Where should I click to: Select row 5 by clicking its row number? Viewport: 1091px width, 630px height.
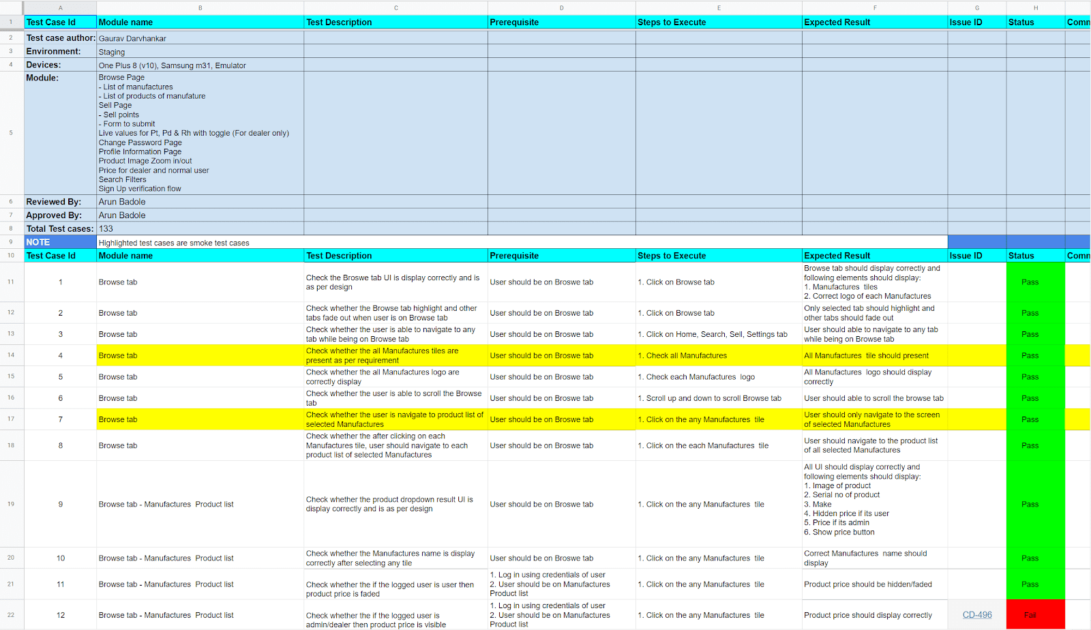point(12,132)
